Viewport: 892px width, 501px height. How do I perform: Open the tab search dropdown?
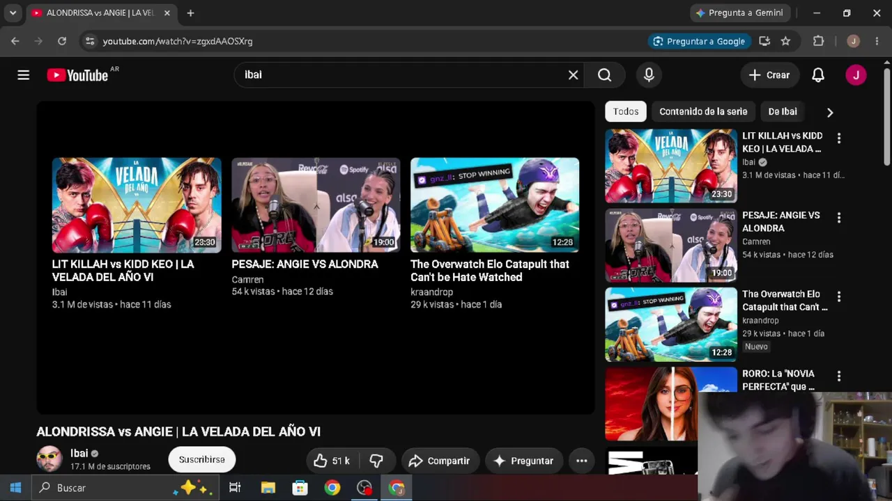point(13,13)
